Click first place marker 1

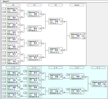(84, 34)
